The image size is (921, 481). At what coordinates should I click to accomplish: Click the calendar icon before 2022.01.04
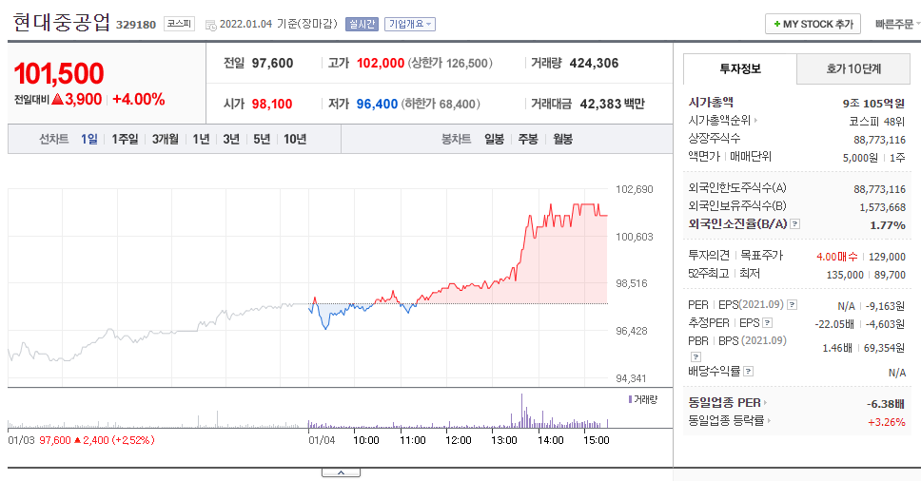click(x=210, y=25)
